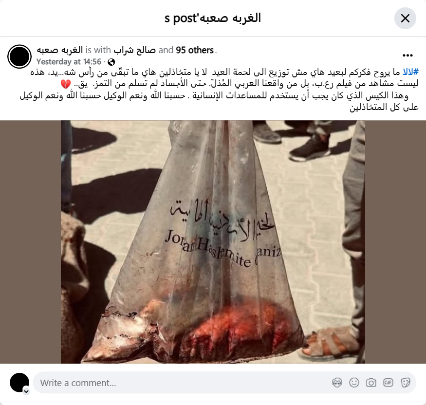Click the public globe privacy icon

tap(111, 62)
